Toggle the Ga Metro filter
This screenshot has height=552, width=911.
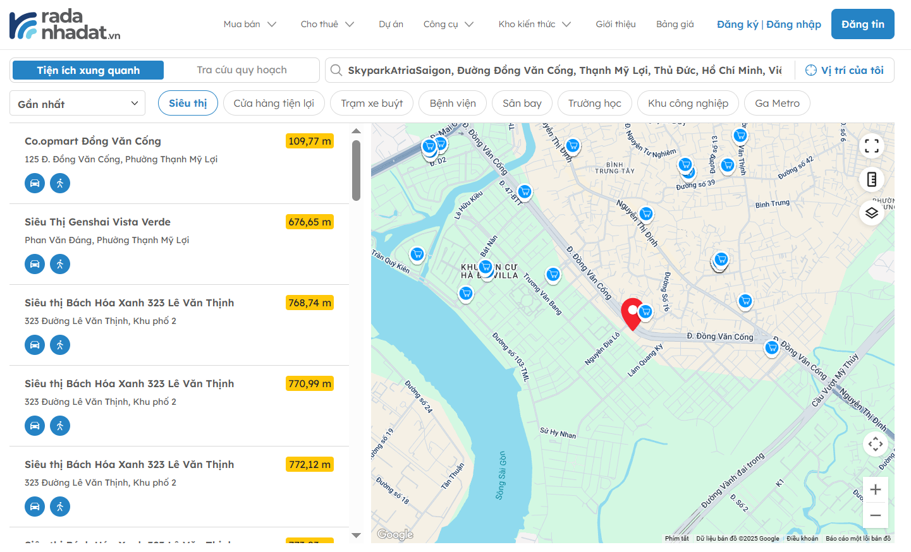pyautogui.click(x=777, y=103)
